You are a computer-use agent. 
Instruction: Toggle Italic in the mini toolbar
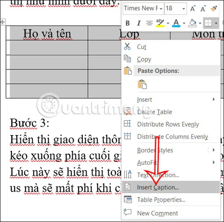tap(139, 23)
